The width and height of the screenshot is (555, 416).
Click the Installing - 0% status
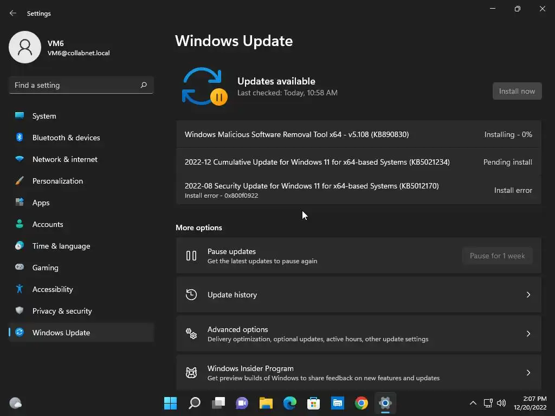pyautogui.click(x=508, y=134)
